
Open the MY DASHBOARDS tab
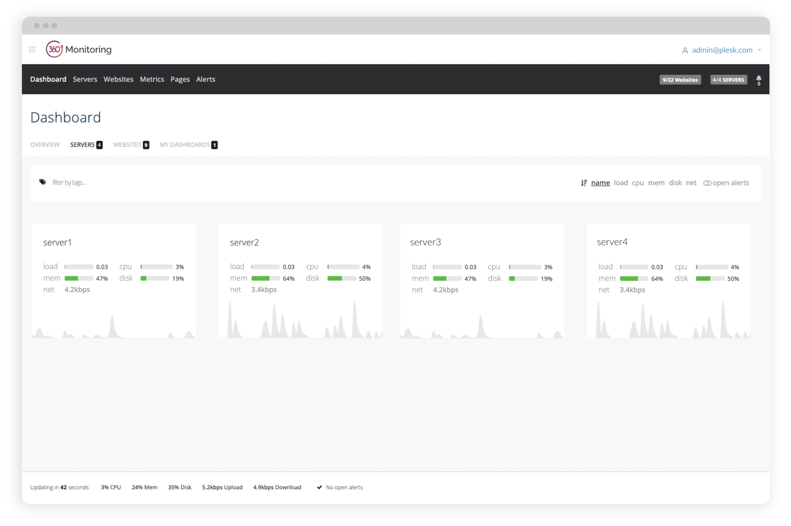click(185, 144)
